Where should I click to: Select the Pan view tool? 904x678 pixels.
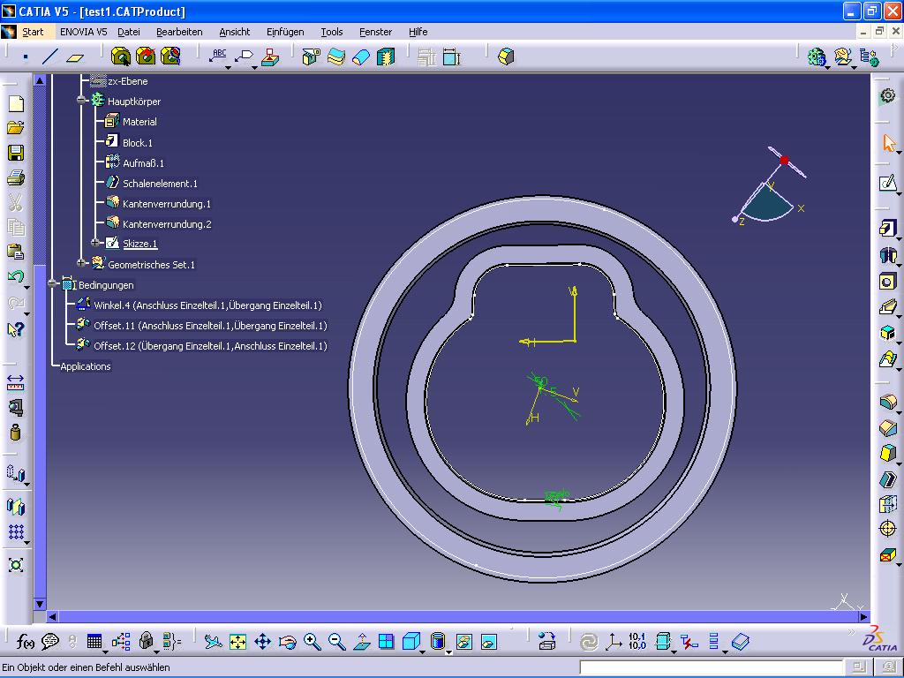pyautogui.click(x=263, y=642)
